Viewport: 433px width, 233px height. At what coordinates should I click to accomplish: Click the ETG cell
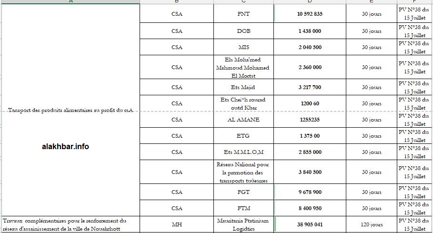click(243, 136)
